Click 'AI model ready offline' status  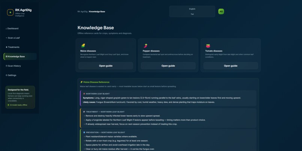click(x=18, y=105)
